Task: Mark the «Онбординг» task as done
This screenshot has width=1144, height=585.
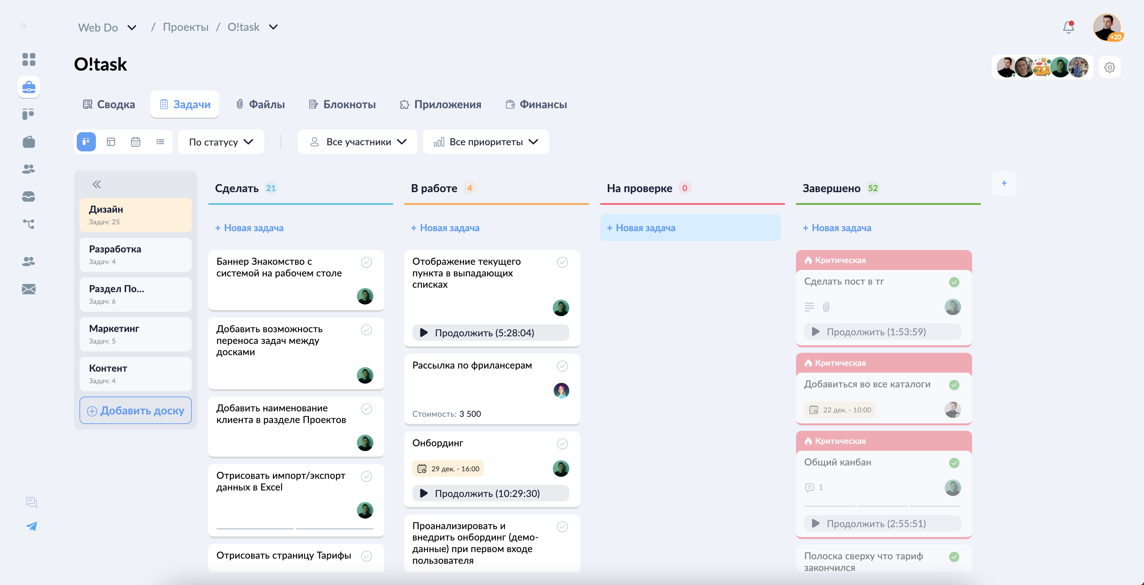Action: pos(562,444)
